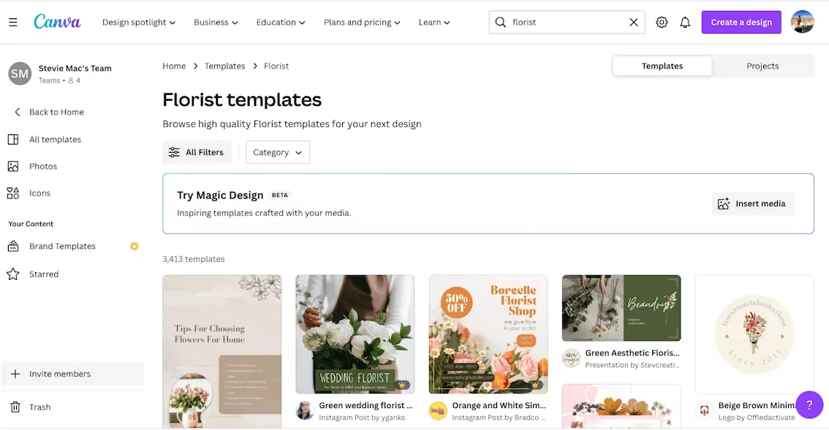Click the Insert media button
Viewport: 829px width, 430px height.
753,204
